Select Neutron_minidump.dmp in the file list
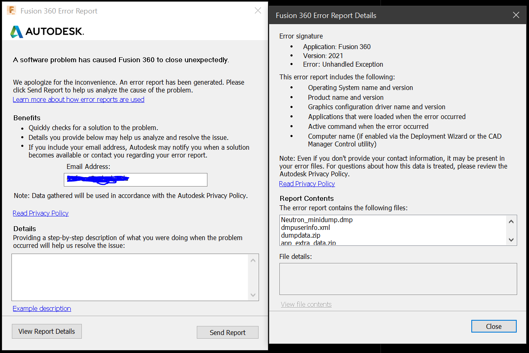Screen dimensions: 529x353 click(317, 220)
